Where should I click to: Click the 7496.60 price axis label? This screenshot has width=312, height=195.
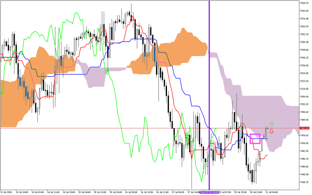pyautogui.click(x=304, y=112)
